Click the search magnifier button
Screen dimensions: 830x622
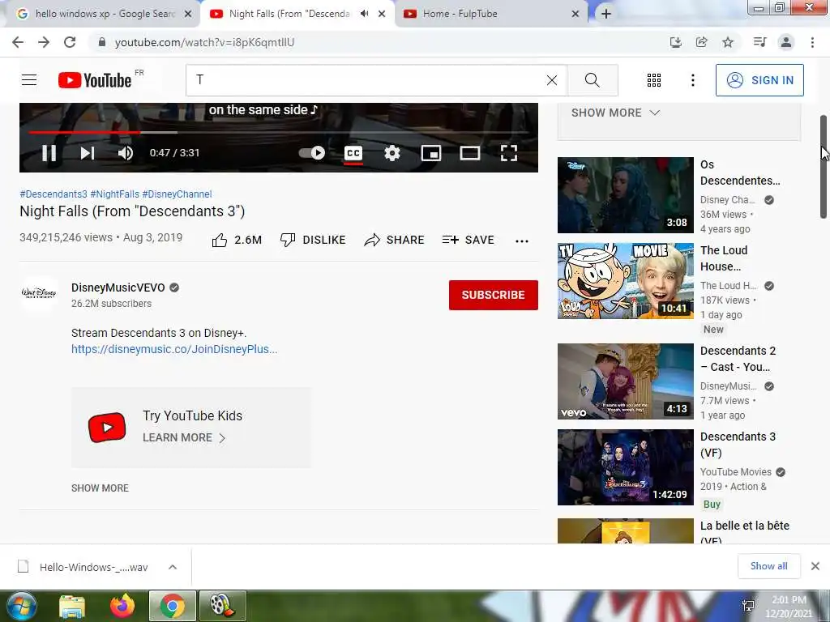point(593,80)
